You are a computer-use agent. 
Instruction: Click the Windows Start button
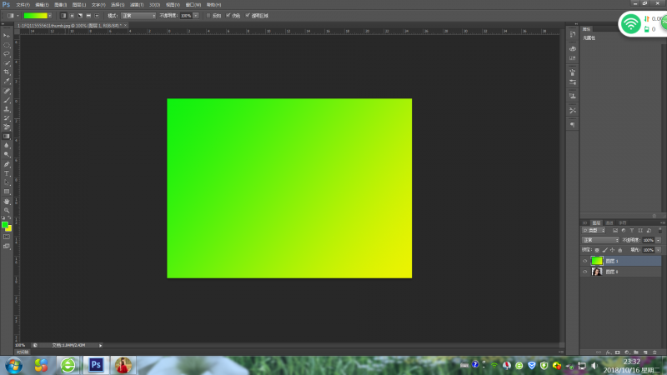point(13,365)
